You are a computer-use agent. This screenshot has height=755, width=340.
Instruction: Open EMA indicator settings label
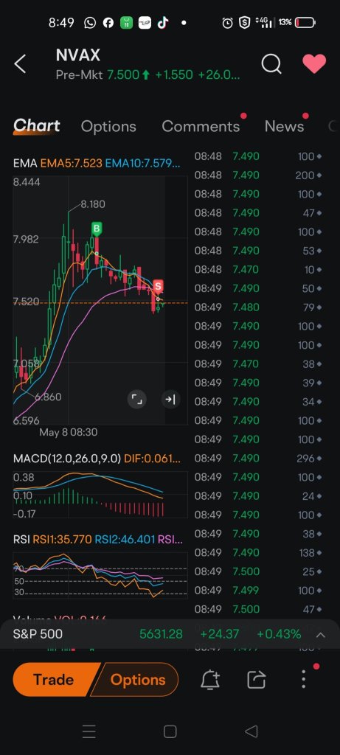(25, 163)
